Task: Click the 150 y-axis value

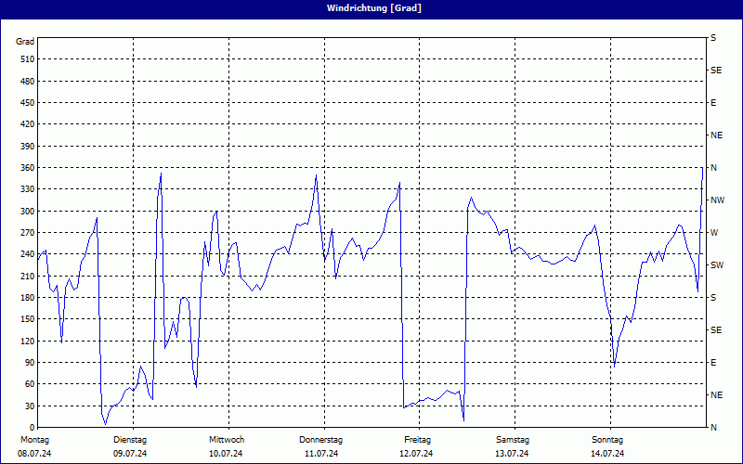Action: 28,319
